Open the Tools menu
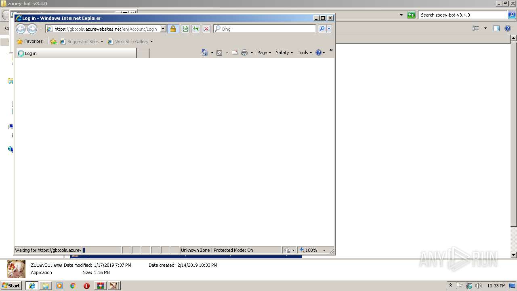Viewport: 517px width, 291px height. pos(305,53)
